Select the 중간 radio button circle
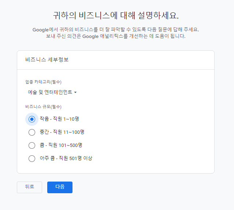Image resolution: width=234 pixels, height=210 pixels. pos(32,132)
